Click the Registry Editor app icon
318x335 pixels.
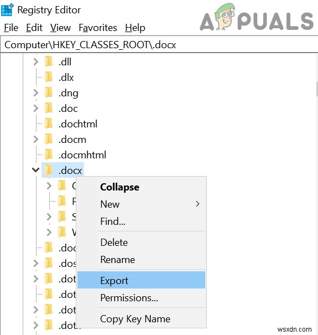[x=7, y=9]
